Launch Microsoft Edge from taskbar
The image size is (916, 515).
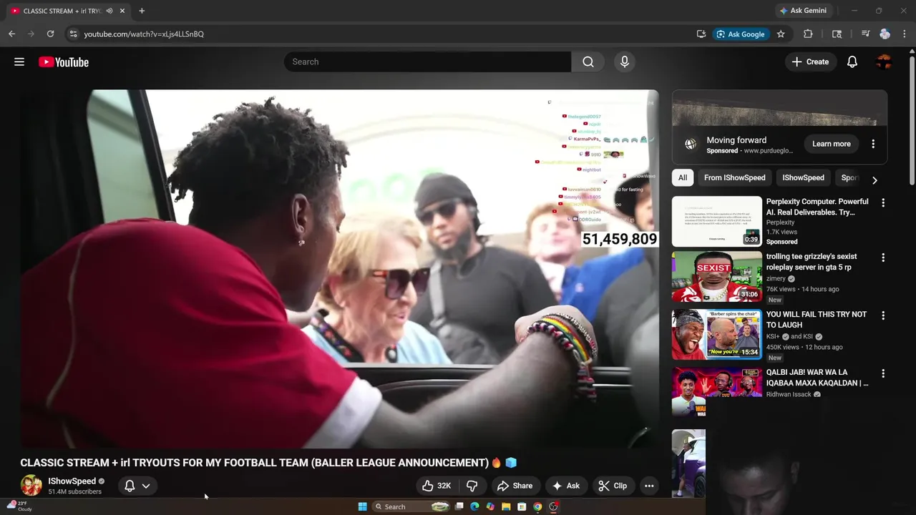click(x=474, y=506)
